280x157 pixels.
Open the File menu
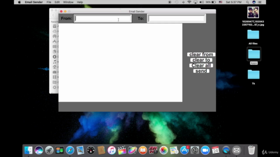[49, 2]
